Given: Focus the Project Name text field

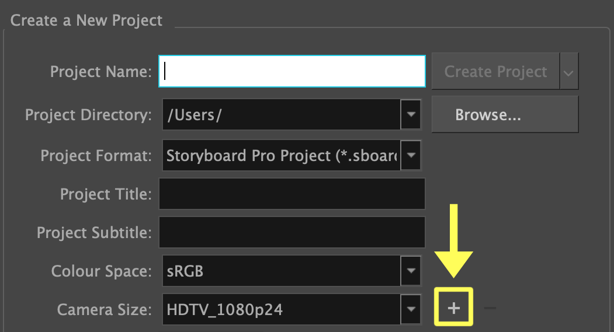Looking at the screenshot, I should point(292,71).
